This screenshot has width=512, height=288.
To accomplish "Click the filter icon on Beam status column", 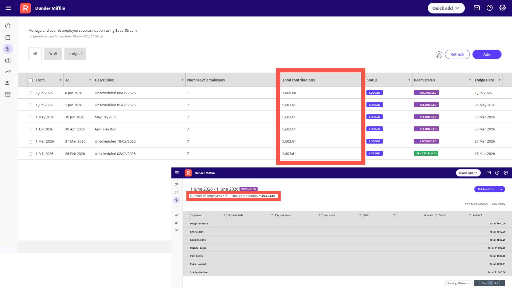I will [470, 80].
